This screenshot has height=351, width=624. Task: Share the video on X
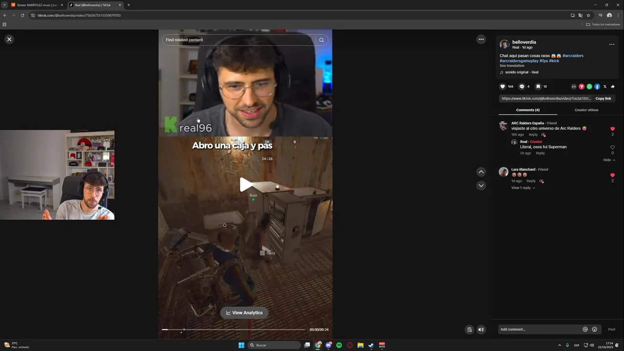(605, 86)
